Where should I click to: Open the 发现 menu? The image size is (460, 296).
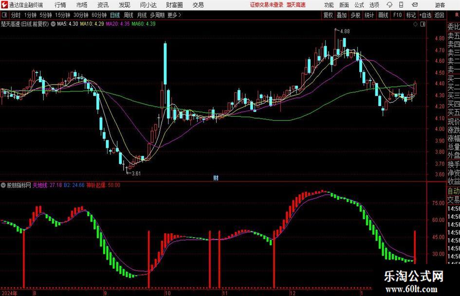125,5
